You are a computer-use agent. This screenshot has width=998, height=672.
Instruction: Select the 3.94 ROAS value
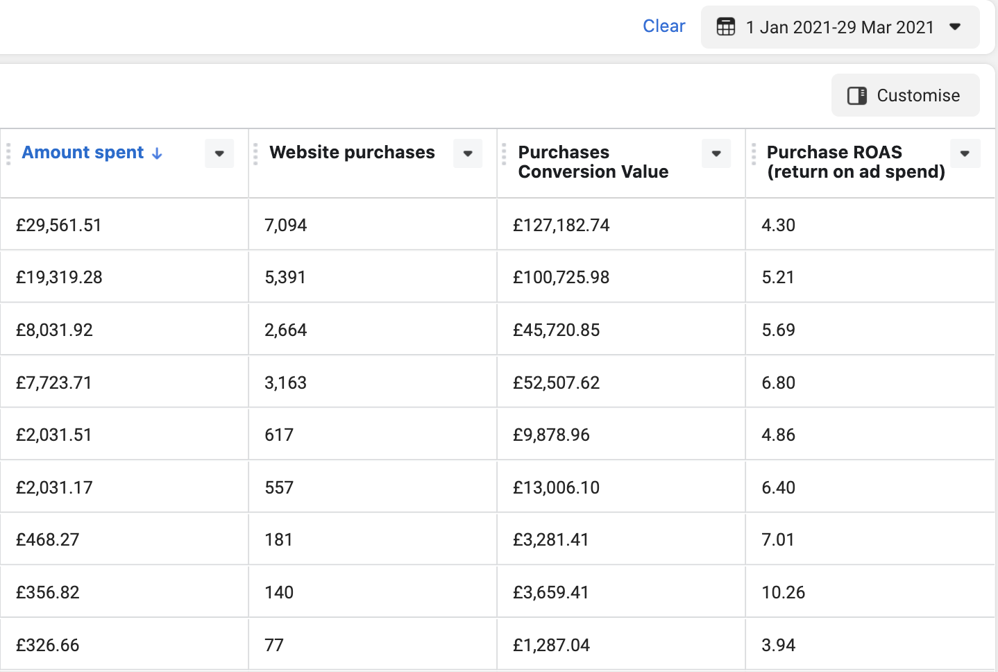[778, 645]
